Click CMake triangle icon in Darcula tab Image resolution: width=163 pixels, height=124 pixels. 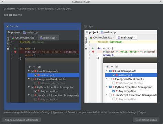coord(13,38)
